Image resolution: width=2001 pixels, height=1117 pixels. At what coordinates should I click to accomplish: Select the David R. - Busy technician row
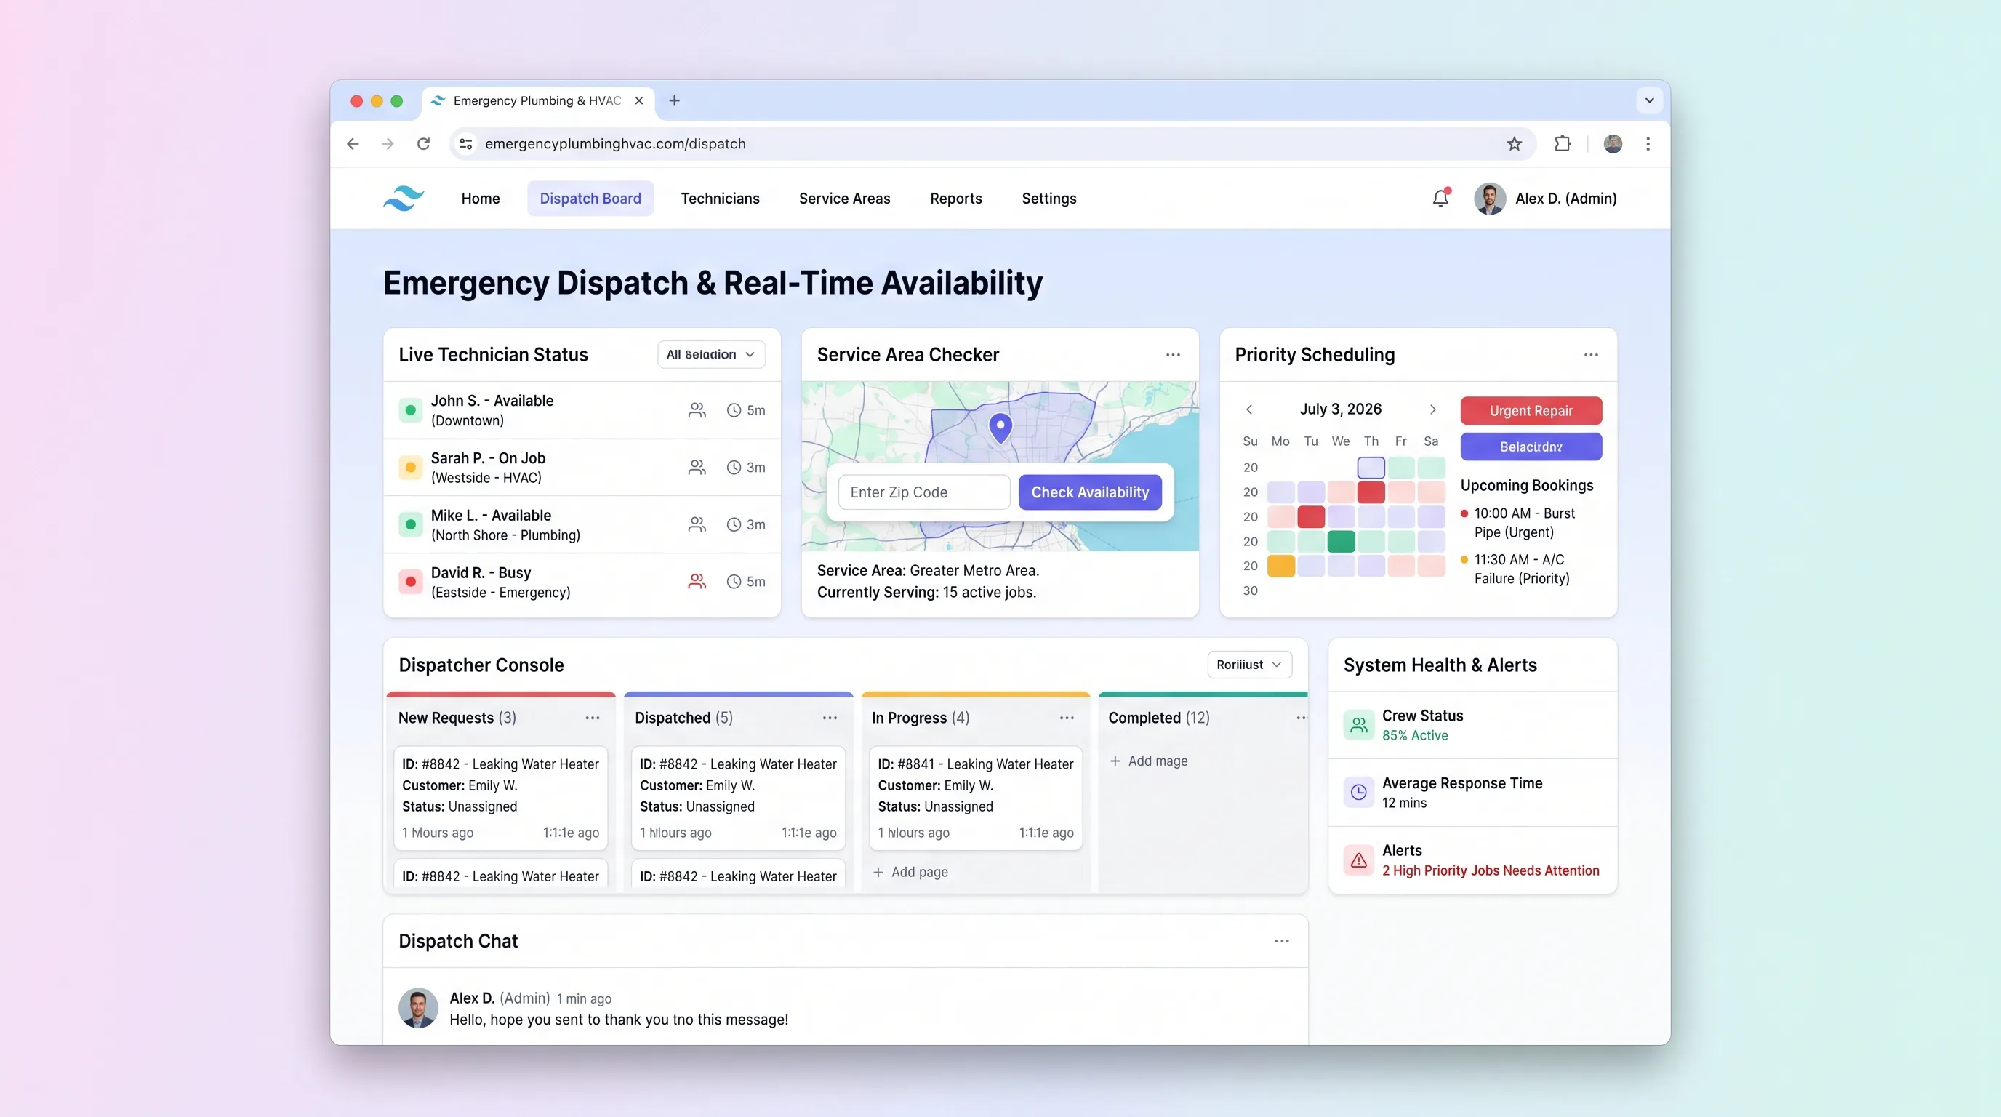coord(582,582)
